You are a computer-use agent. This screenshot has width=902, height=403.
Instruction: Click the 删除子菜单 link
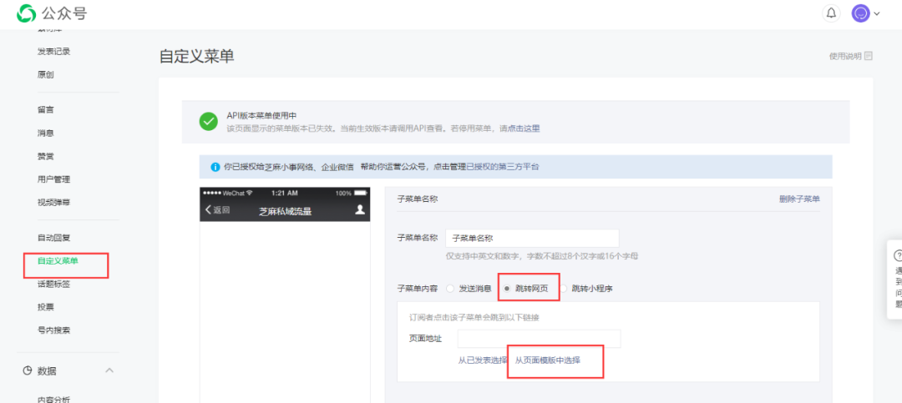click(x=799, y=199)
